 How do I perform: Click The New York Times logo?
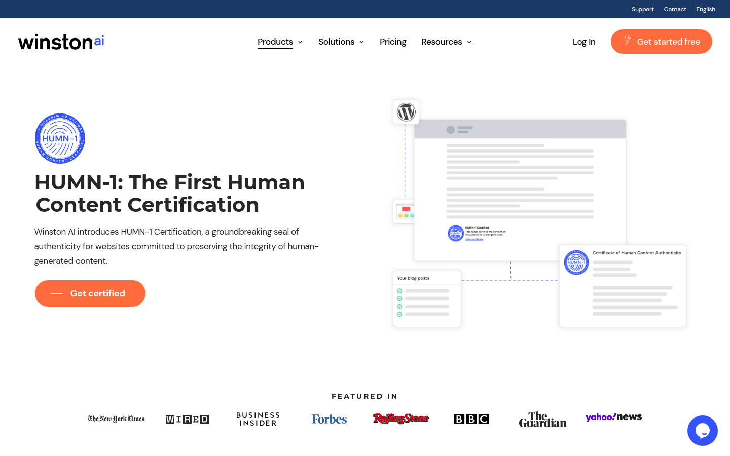pyautogui.click(x=116, y=419)
